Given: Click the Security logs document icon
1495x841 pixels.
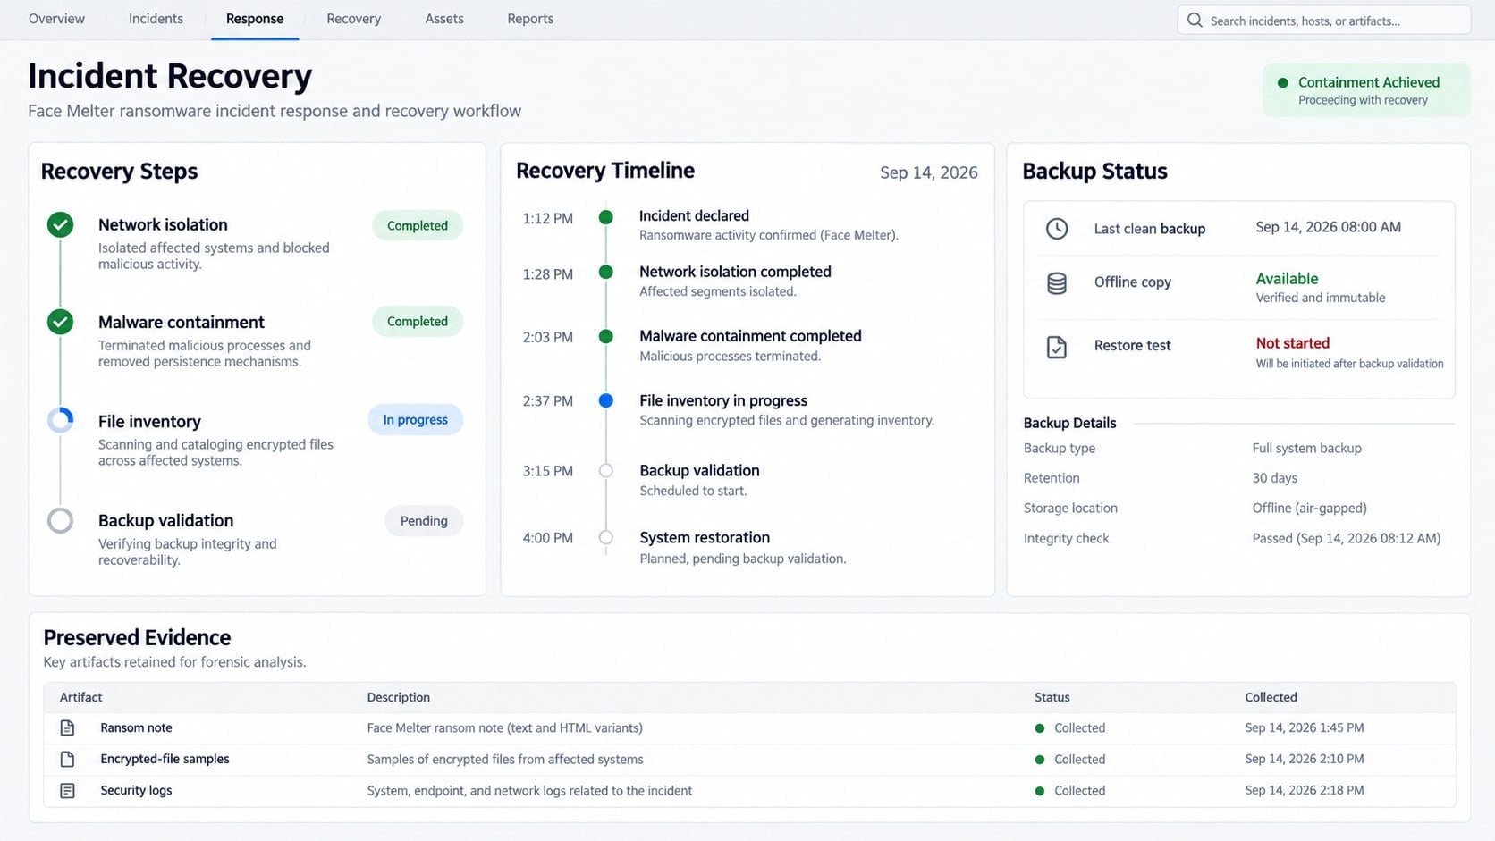Looking at the screenshot, I should pyautogui.click(x=67, y=790).
